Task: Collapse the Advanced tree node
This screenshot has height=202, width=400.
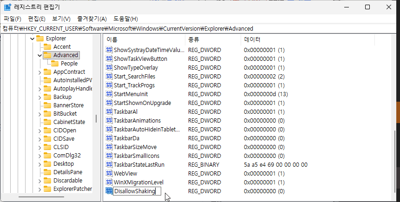Action: [x=39, y=55]
